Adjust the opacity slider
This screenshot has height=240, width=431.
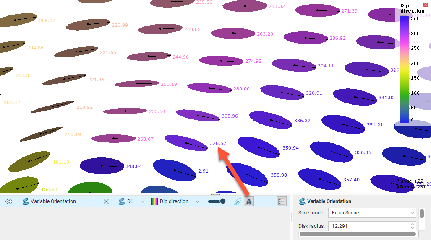click(x=217, y=201)
